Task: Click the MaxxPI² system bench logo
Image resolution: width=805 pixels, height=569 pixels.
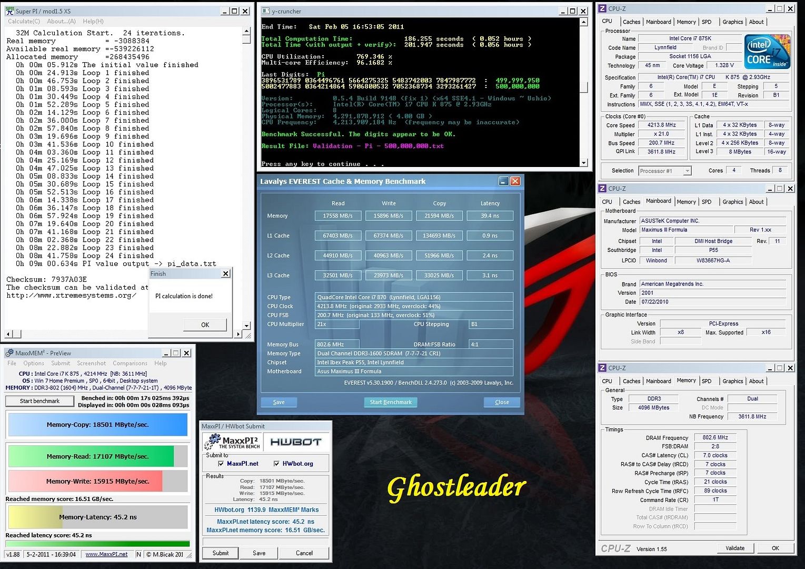Action: [232, 442]
